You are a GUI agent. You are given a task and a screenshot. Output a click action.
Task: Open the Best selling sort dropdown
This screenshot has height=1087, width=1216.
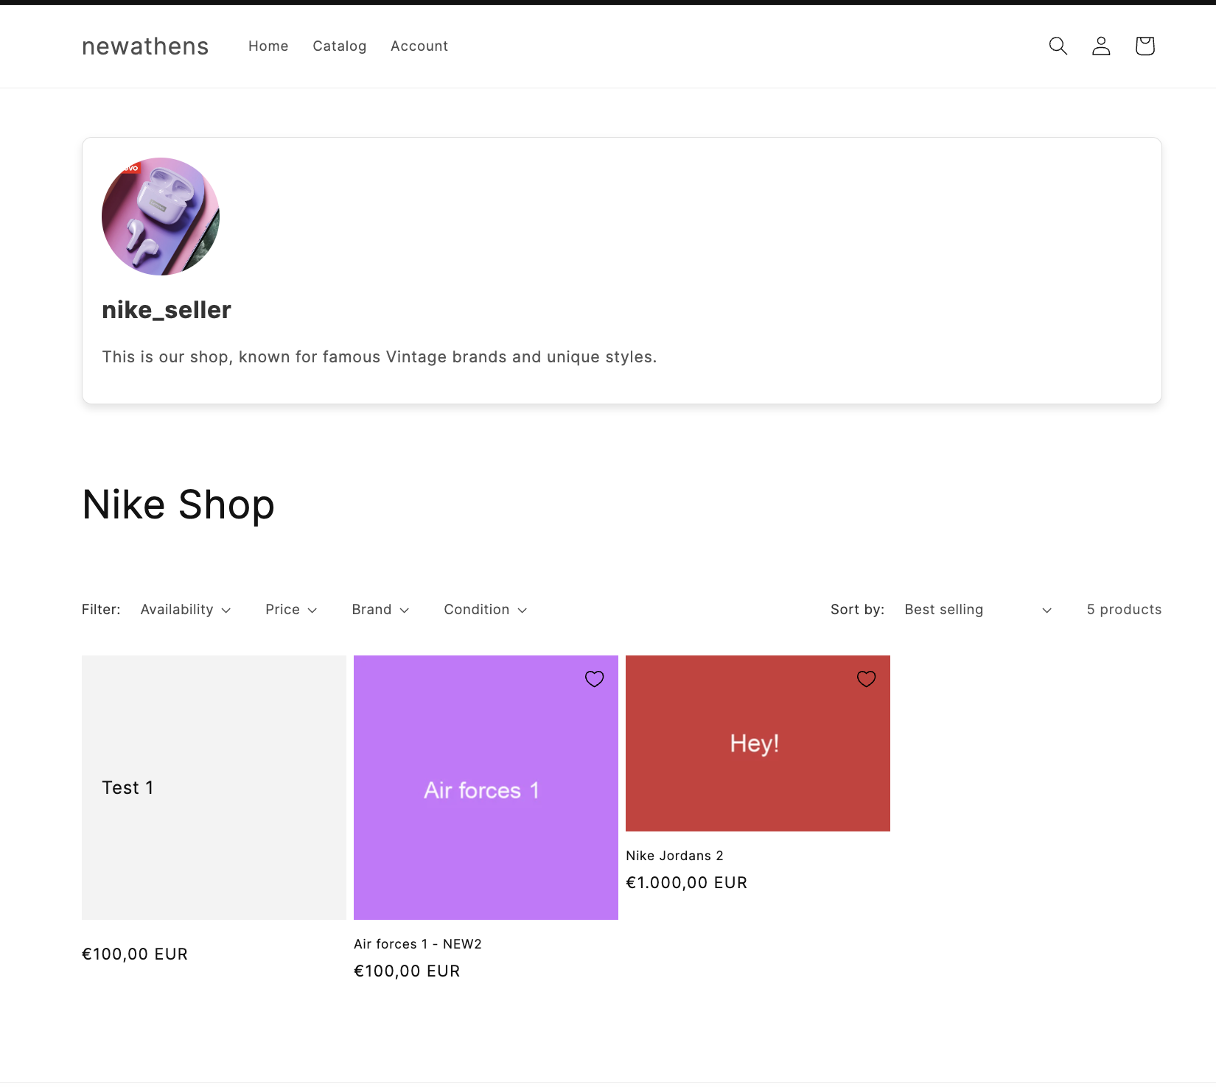click(x=976, y=609)
